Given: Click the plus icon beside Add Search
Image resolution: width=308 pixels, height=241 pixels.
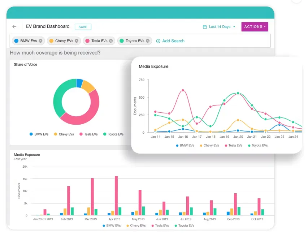Looking at the screenshot, I should point(158,41).
